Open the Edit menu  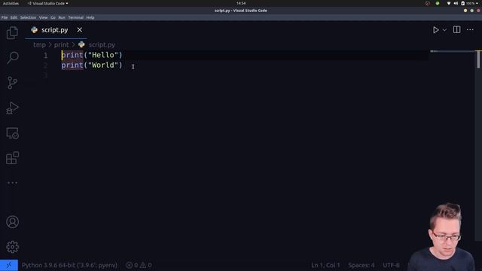pyautogui.click(x=14, y=17)
